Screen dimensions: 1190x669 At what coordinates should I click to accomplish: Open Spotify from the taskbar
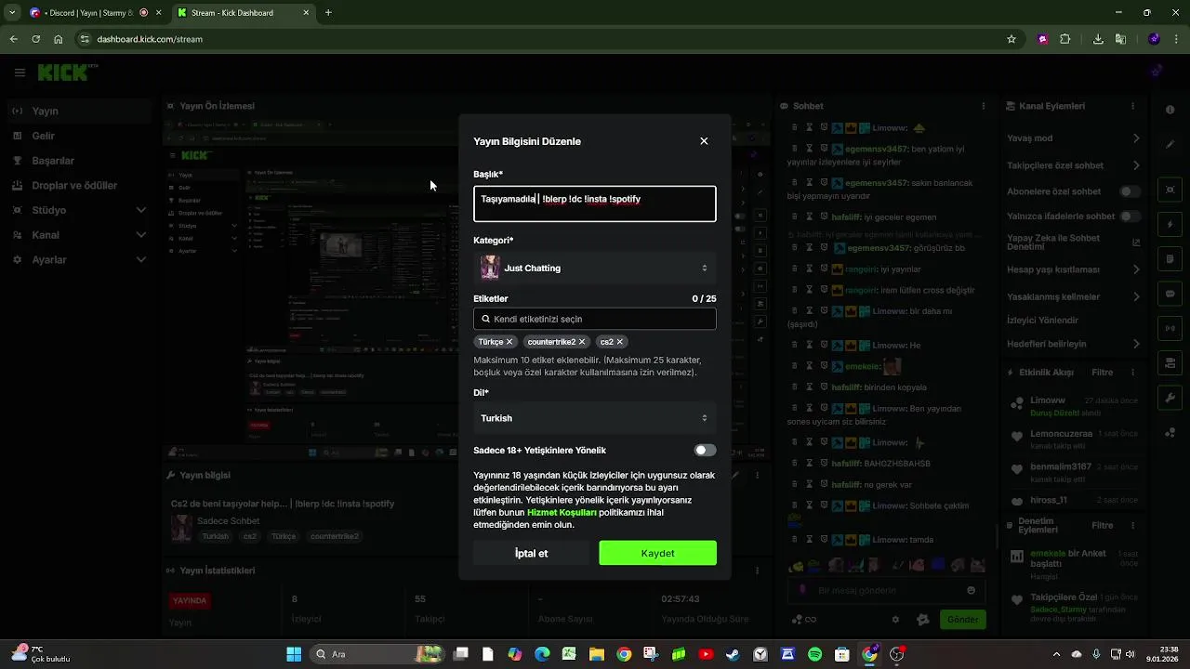815,654
